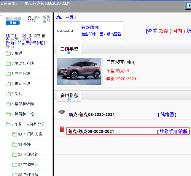
Task: Click the 返回上一级 link in sidebar
Action: (16, 36)
